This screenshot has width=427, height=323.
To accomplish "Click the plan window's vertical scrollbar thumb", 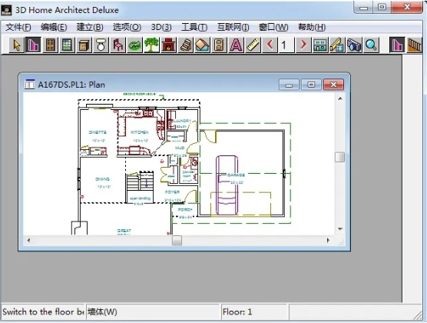I will 339,157.
